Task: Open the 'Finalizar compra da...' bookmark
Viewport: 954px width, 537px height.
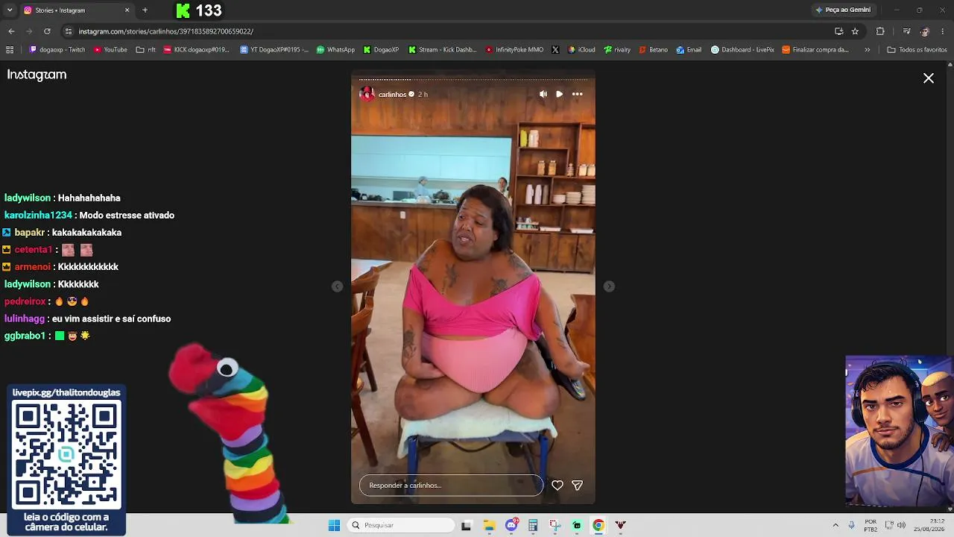Action: [x=815, y=50]
